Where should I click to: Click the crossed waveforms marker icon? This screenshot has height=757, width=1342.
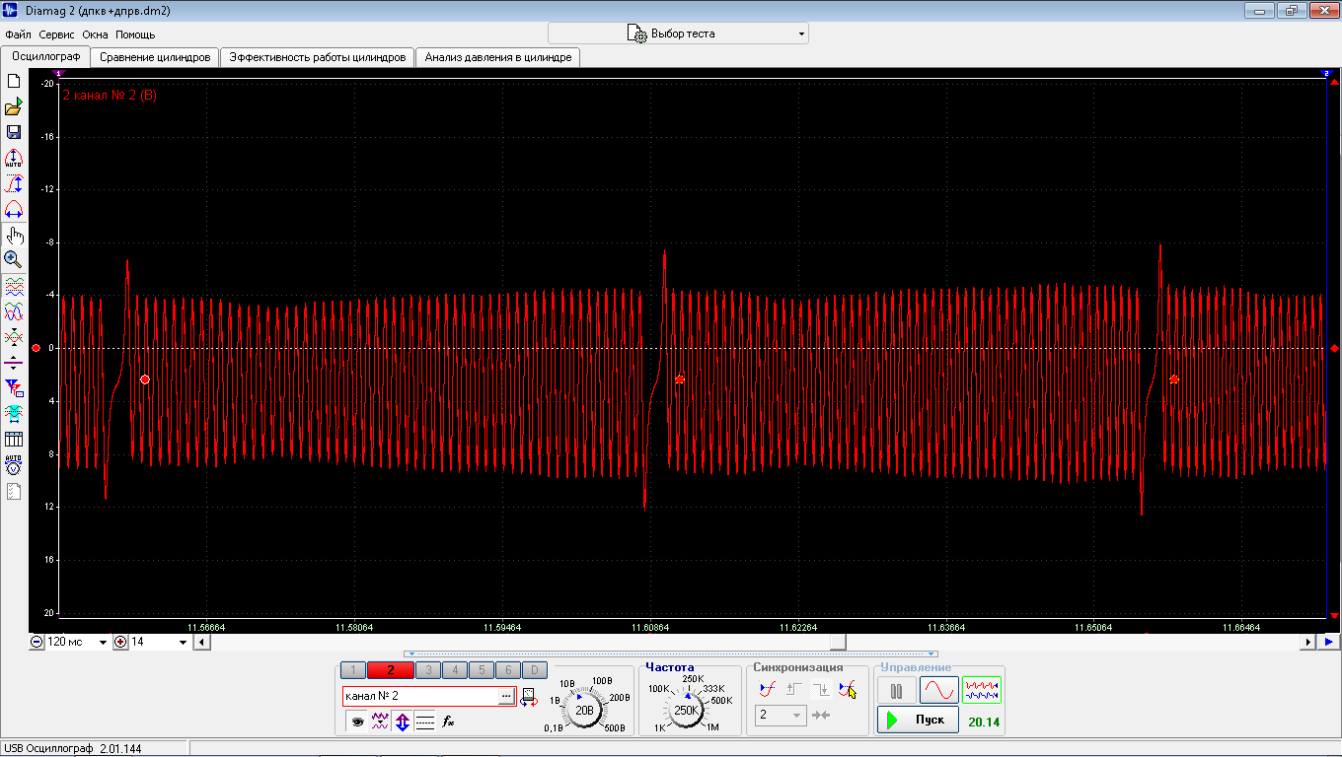(14, 336)
